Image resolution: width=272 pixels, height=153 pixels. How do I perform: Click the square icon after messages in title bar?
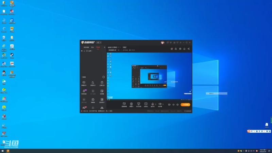(174, 42)
